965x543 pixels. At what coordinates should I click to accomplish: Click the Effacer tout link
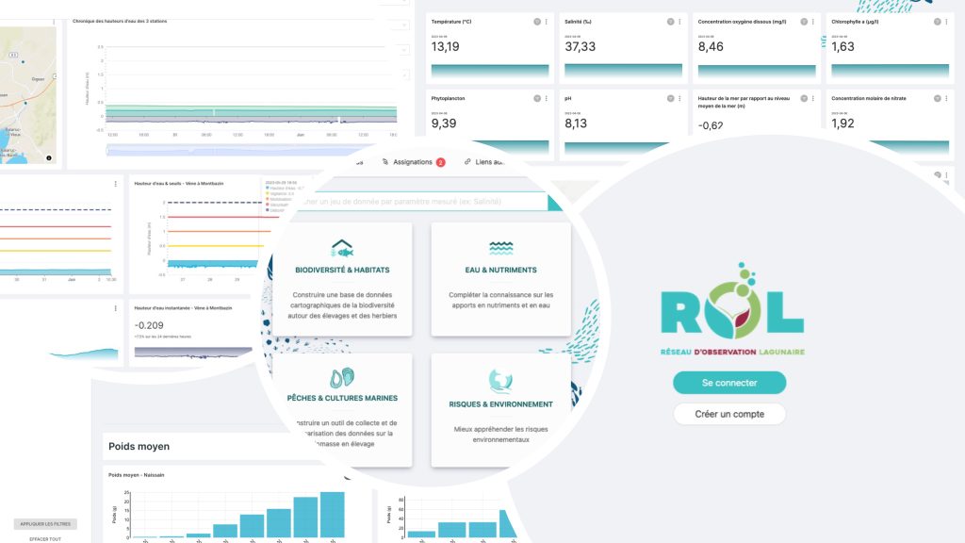point(45,539)
